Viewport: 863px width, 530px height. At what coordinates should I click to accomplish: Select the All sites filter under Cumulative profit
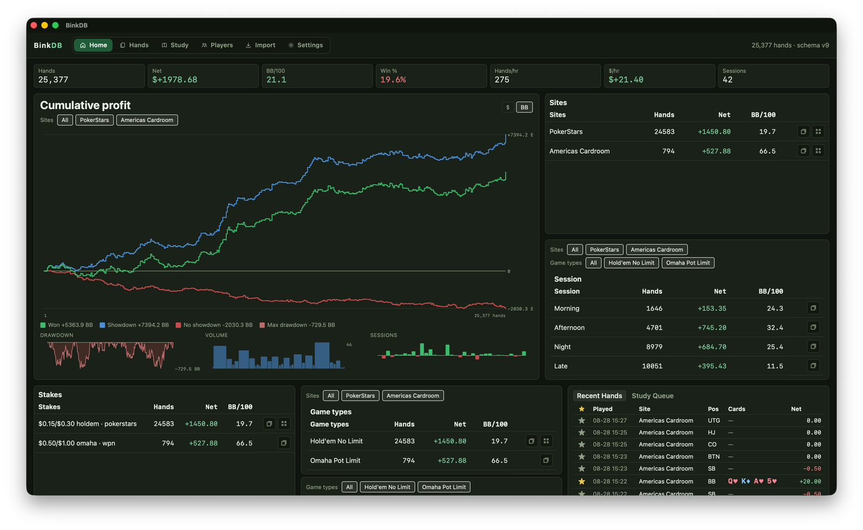click(x=65, y=120)
